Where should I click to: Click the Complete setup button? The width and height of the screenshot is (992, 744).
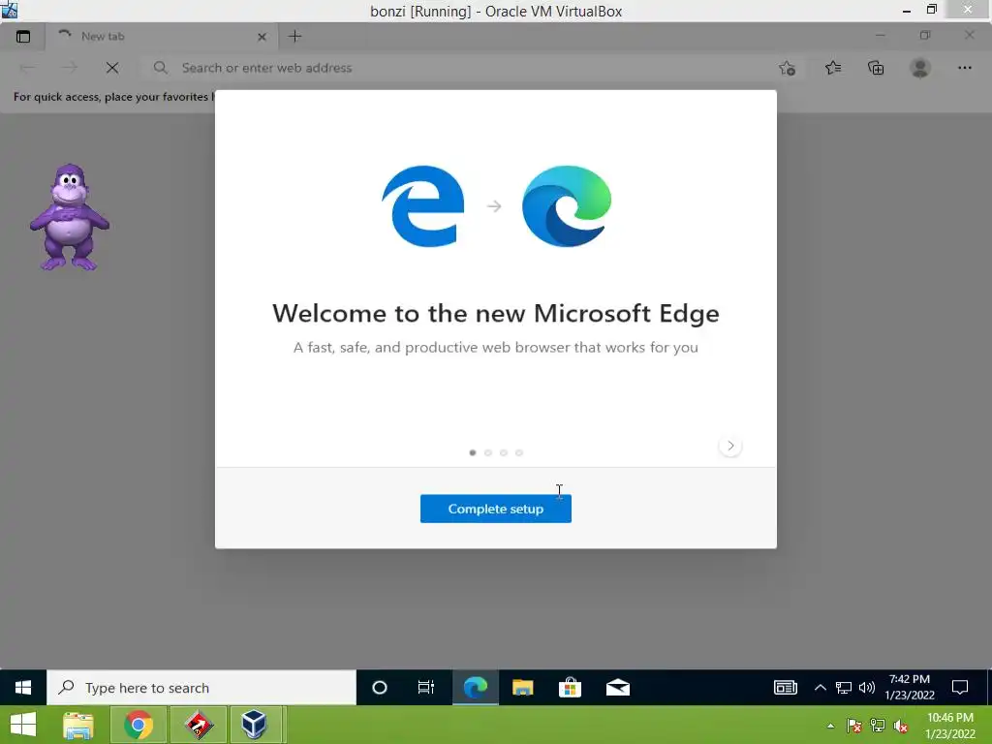495,509
